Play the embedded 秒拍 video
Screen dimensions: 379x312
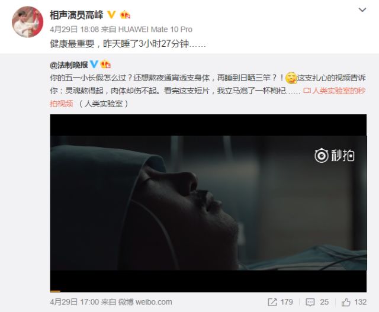[208, 203]
